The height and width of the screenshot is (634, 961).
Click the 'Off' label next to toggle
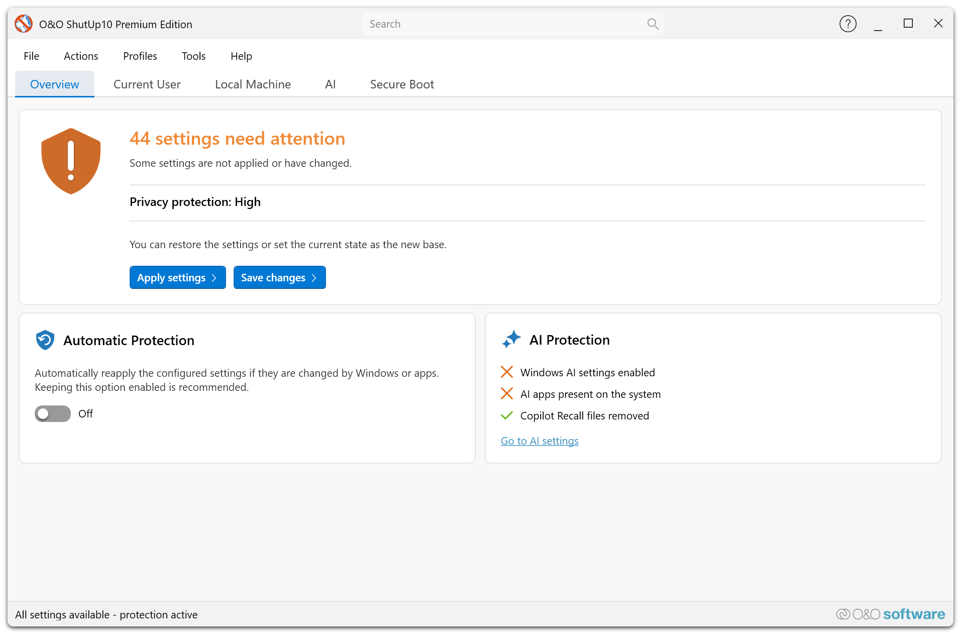[85, 413]
